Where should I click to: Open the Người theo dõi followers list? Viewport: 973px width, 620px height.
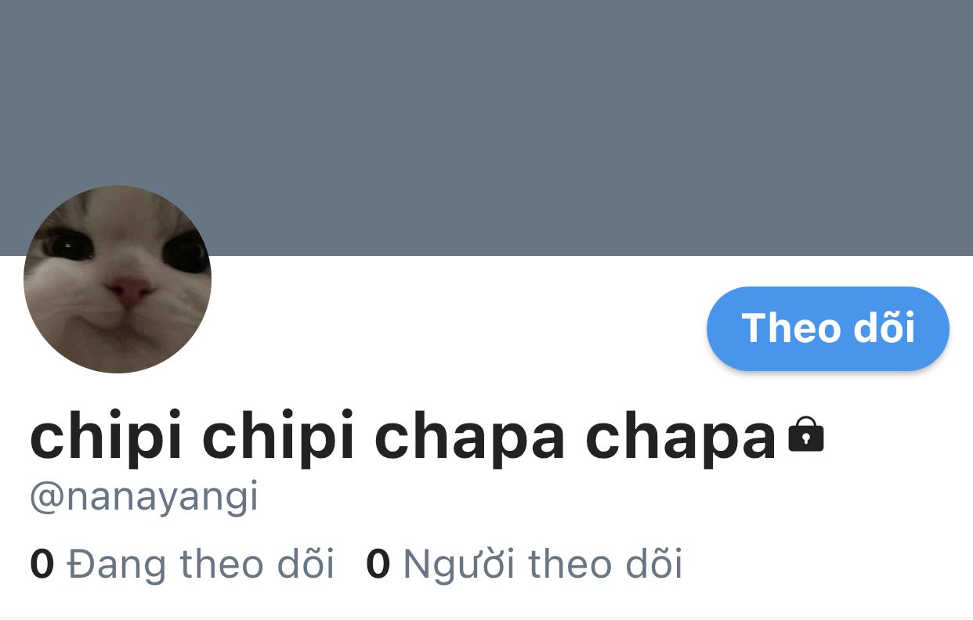point(524,564)
